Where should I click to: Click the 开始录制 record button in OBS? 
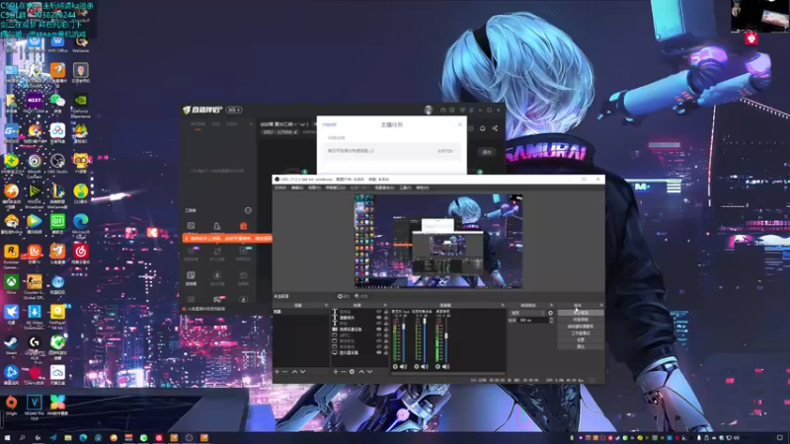click(581, 320)
